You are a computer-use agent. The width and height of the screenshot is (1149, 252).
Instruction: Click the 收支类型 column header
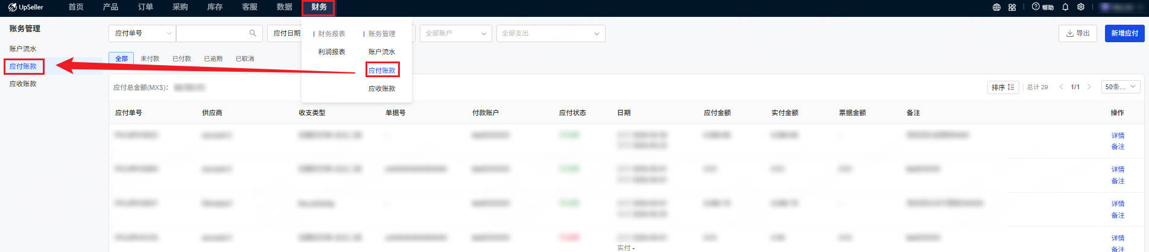click(312, 113)
